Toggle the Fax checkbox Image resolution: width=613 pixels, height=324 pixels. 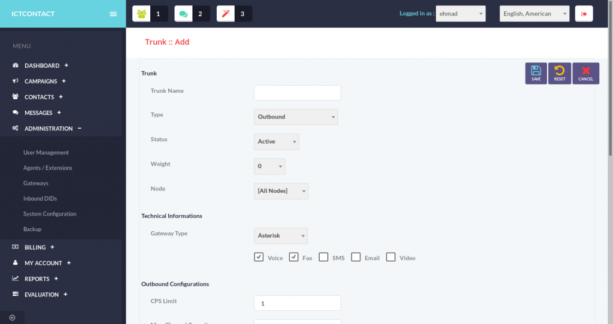[293, 257]
